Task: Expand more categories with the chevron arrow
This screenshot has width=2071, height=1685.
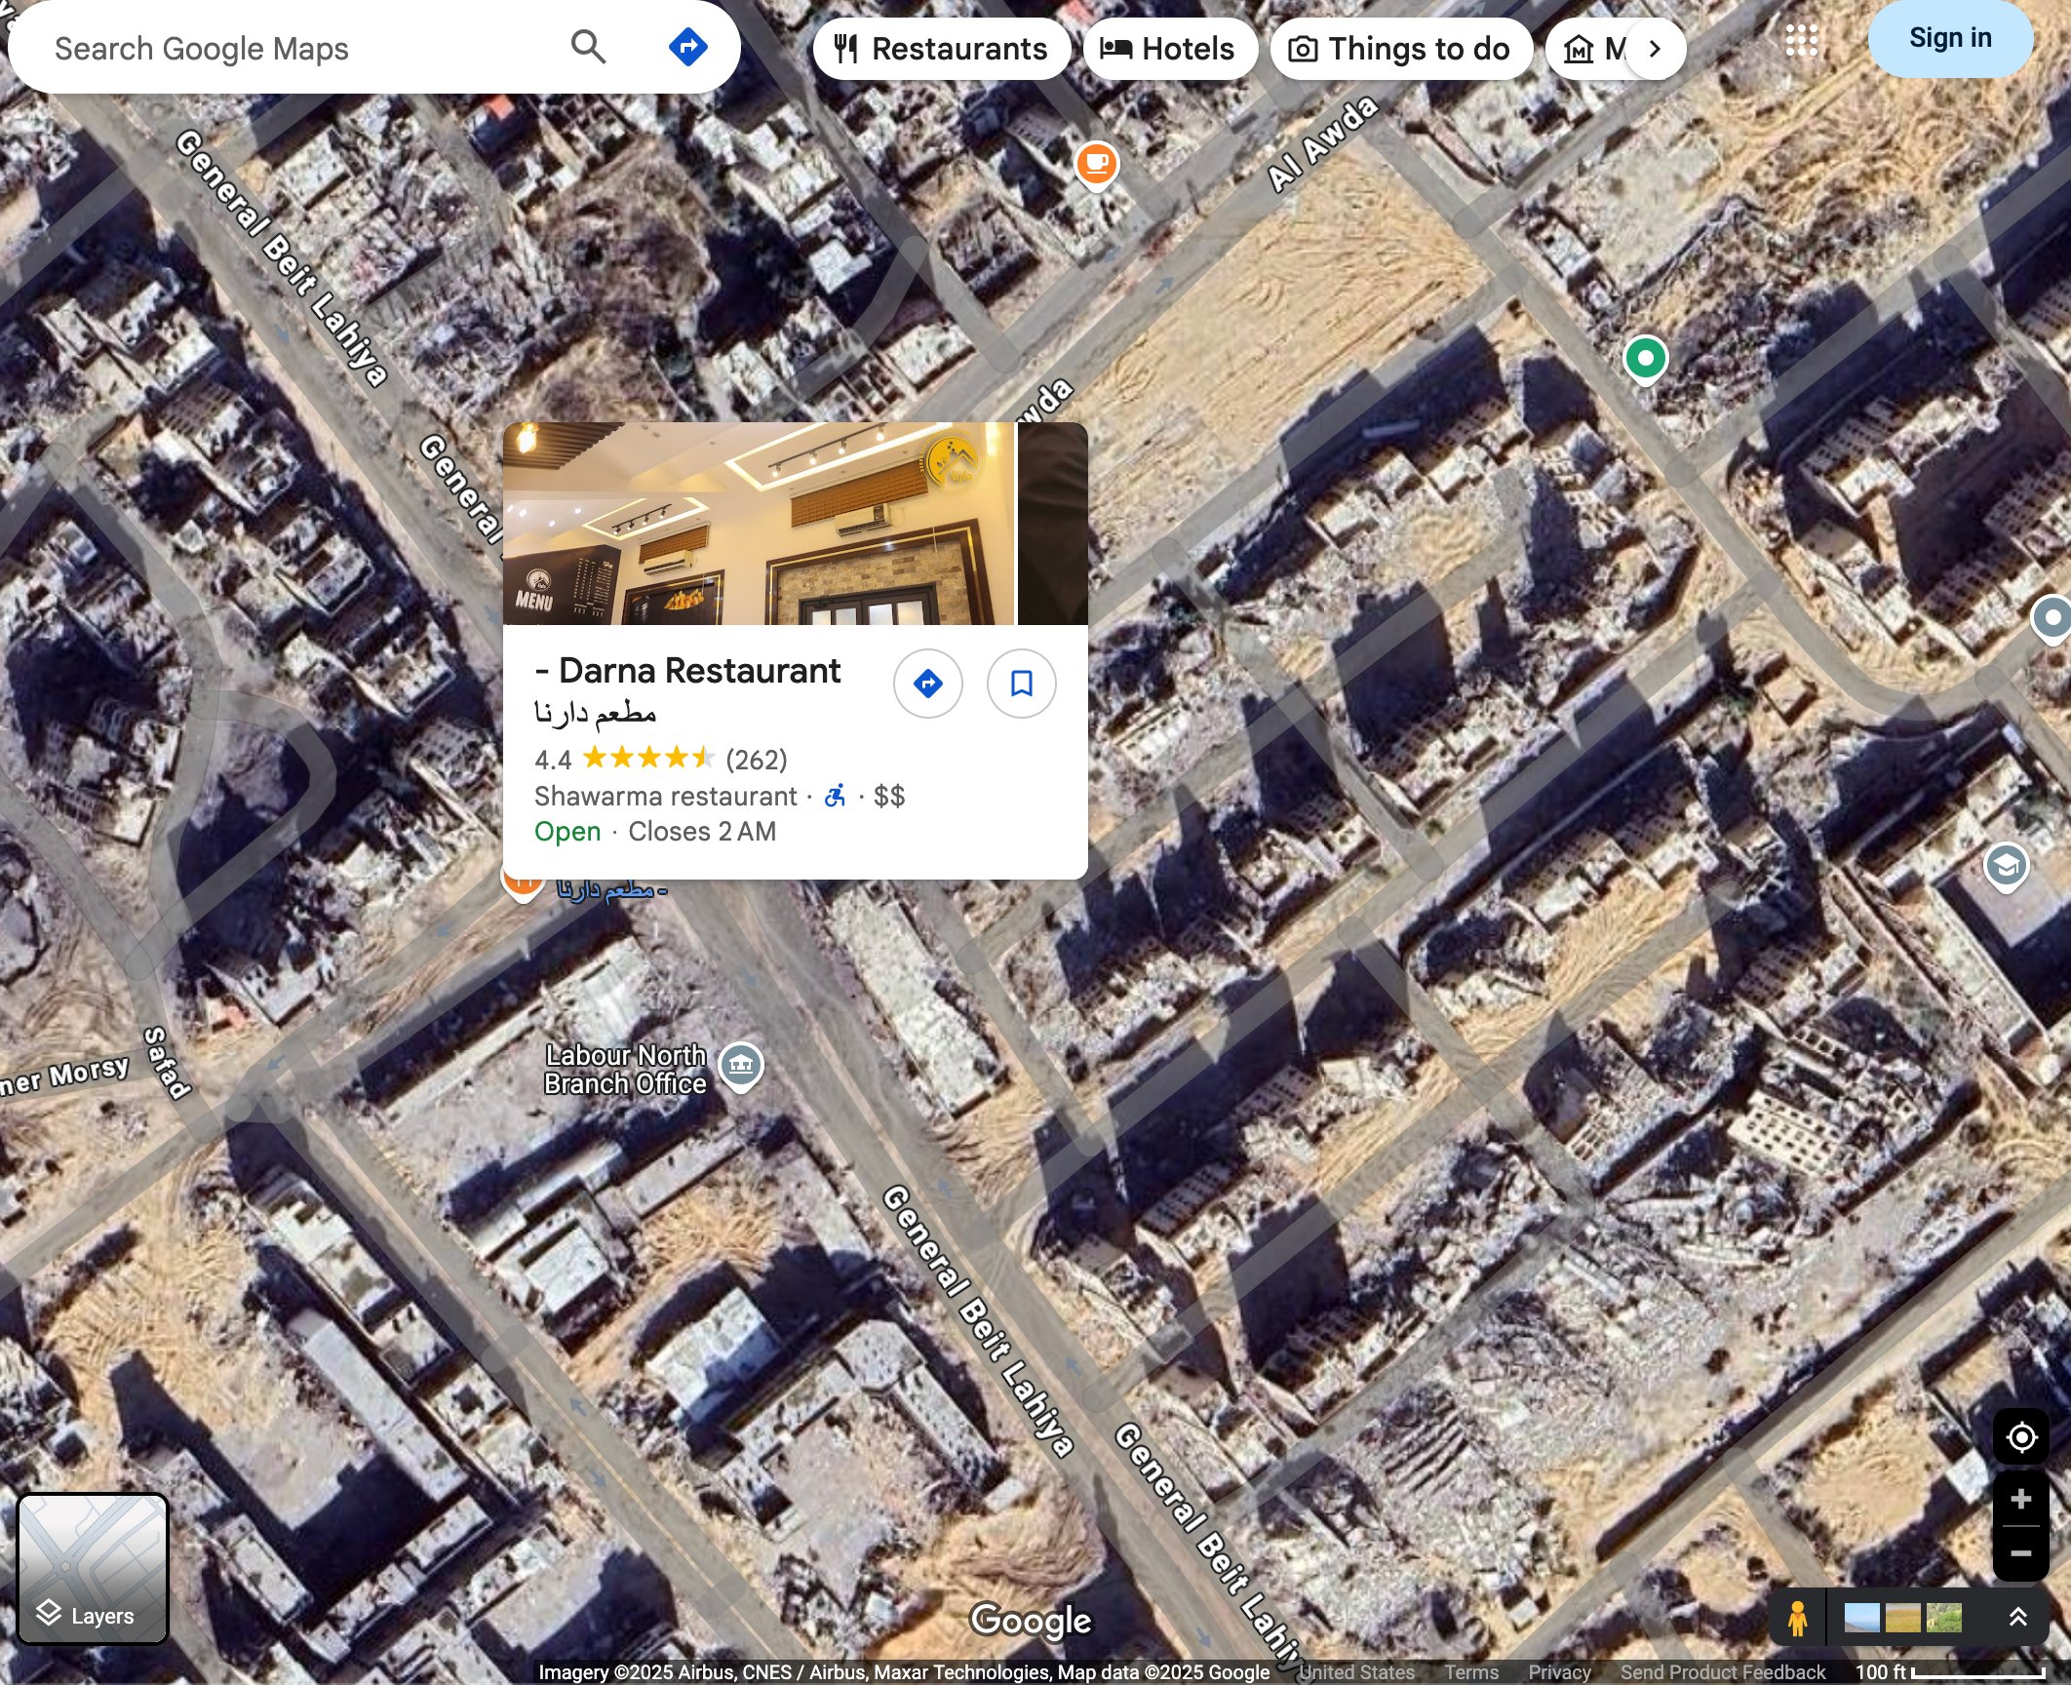Action: (1655, 48)
